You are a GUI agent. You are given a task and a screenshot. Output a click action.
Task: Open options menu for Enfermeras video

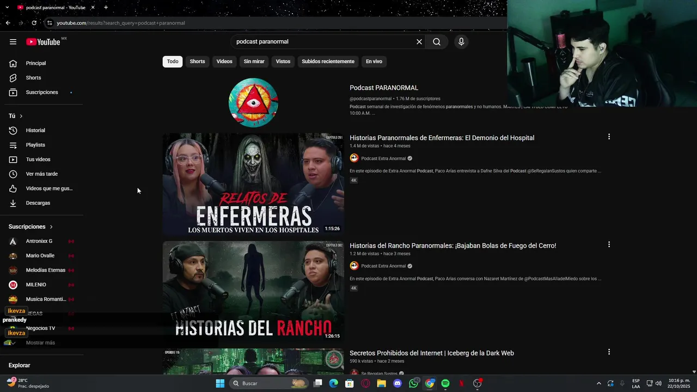[x=609, y=137]
